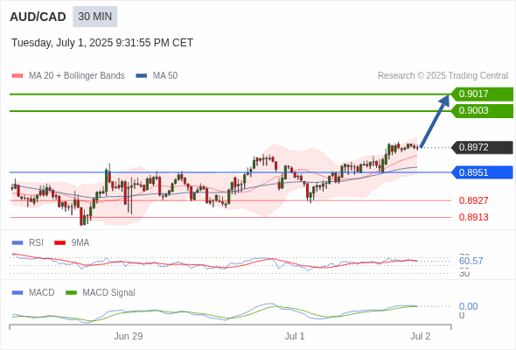Click the 30 MIN timeframe badge

[x=94, y=17]
